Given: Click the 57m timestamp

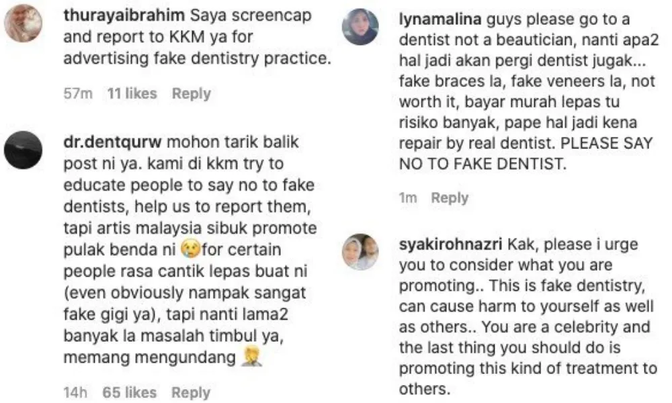Looking at the screenshot, I should (78, 93).
